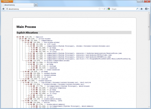Click the 0.45 MB script-data [3] row
This screenshot has width=151, height=109.
(x=47, y=50)
